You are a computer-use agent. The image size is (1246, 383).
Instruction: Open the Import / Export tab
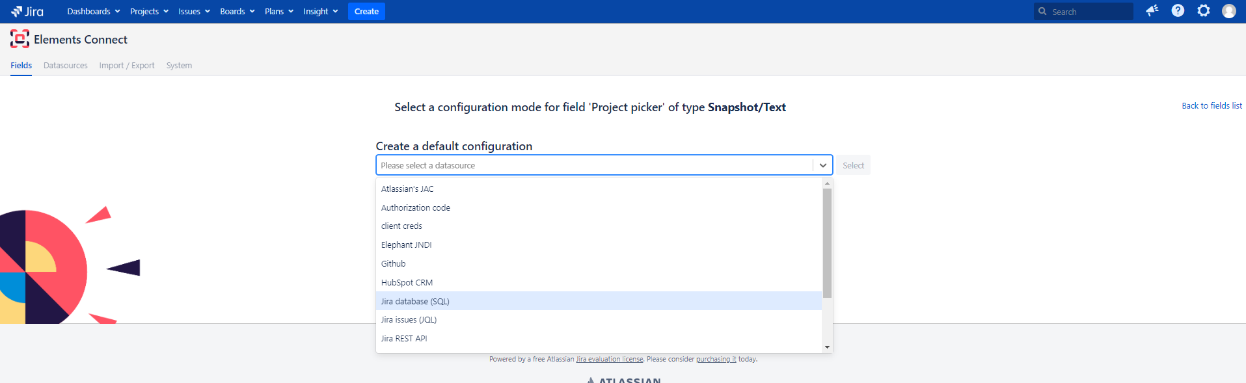point(127,66)
